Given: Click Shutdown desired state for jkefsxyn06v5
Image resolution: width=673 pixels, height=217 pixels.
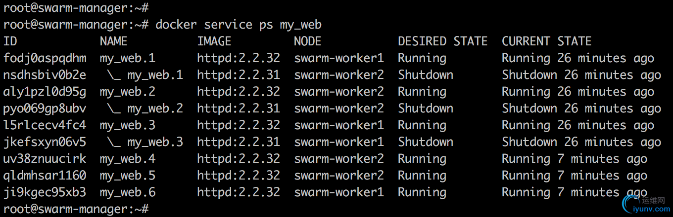Looking at the screenshot, I should 426,142.
